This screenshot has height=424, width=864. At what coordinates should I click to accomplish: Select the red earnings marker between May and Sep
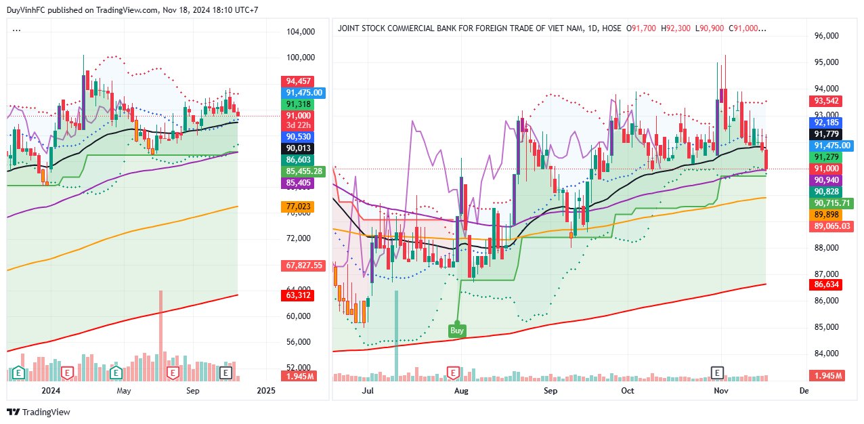pos(173,373)
